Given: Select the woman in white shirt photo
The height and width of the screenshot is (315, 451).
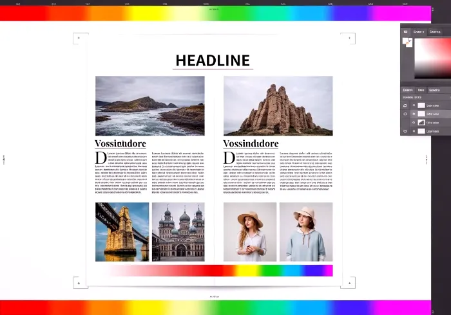Looking at the screenshot, I should 250,232.
